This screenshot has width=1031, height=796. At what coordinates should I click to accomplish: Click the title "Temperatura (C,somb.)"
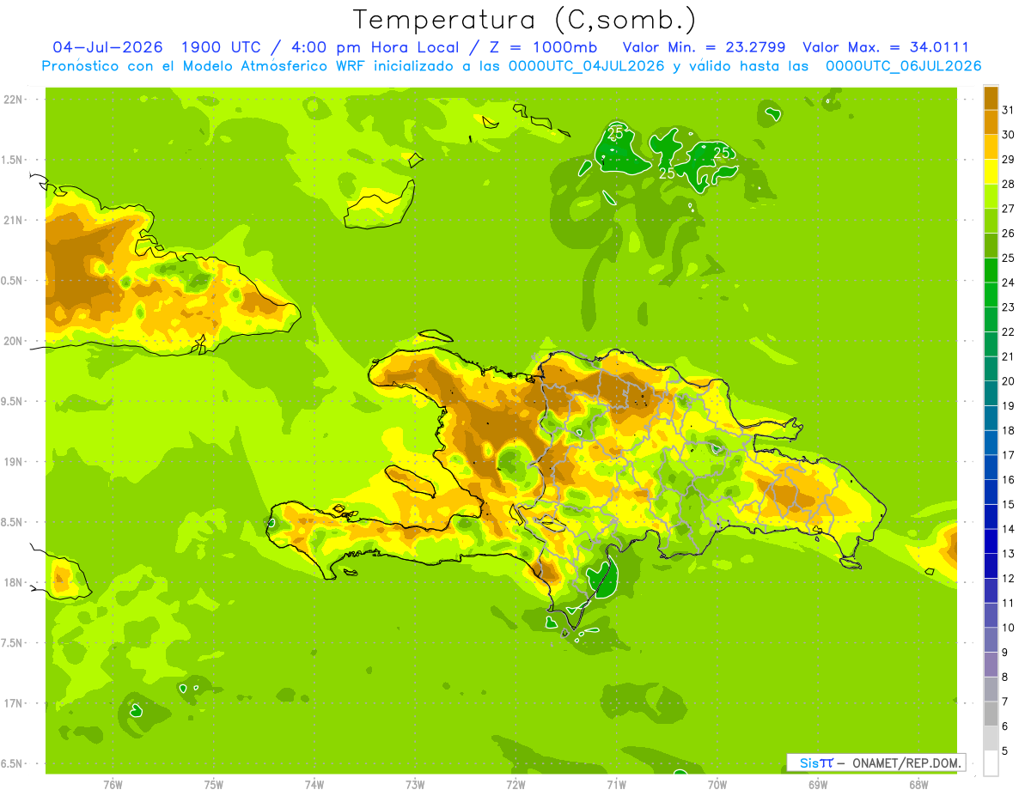(x=524, y=20)
